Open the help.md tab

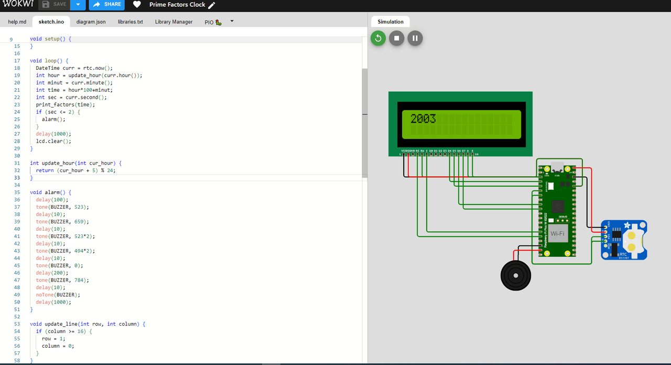17,22
